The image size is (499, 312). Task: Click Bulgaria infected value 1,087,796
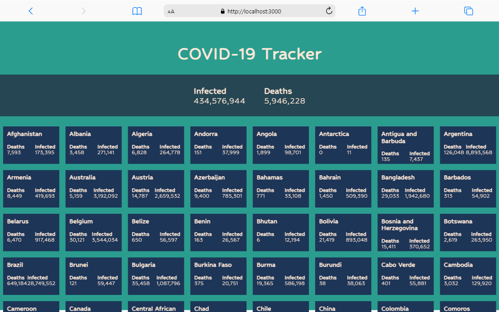pos(168,284)
